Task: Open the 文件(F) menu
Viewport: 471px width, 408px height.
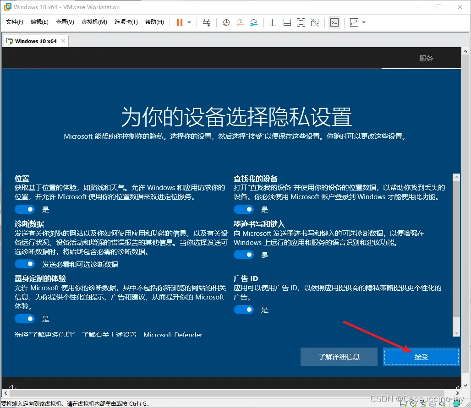Action: [14, 22]
